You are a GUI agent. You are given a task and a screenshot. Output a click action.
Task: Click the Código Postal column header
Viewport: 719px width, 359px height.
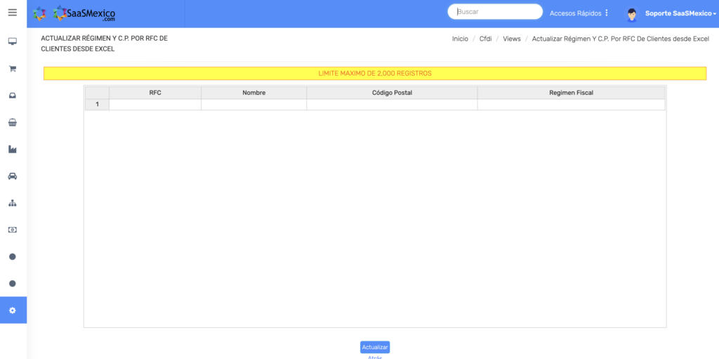click(x=392, y=93)
